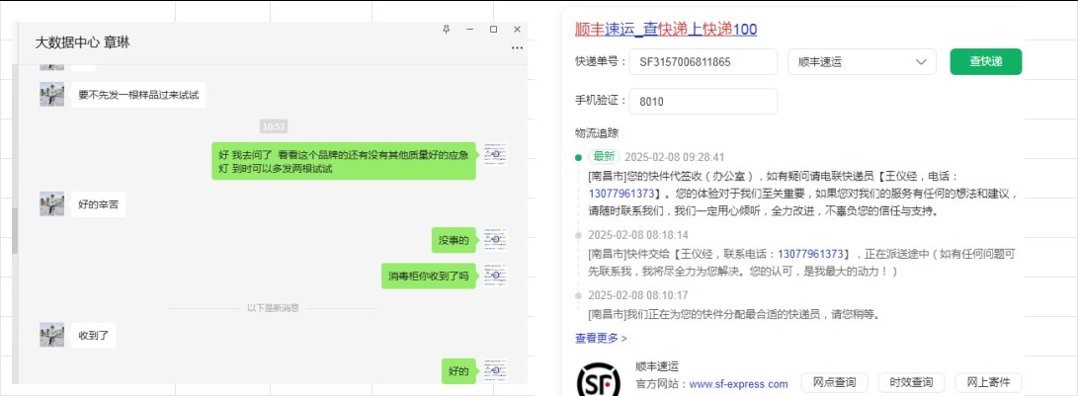
Task: Expand tracking history via 查看更多
Action: 601,339
